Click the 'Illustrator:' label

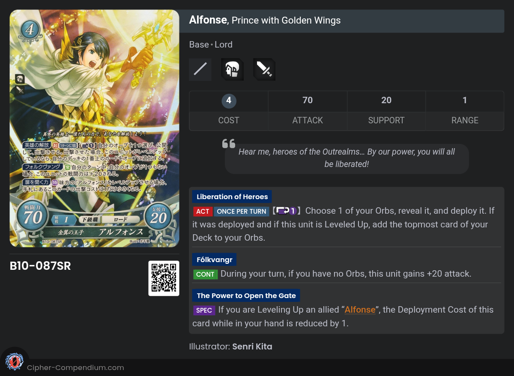coord(209,346)
